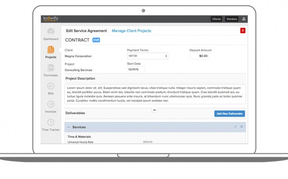Select the Projects icon in sidebar
The height and width of the screenshot is (179, 288).
pyautogui.click(x=51, y=50)
